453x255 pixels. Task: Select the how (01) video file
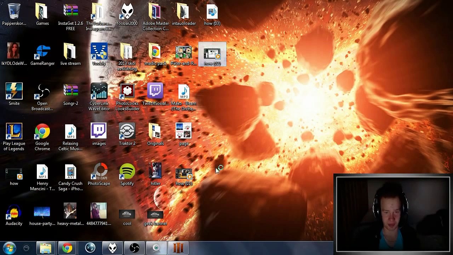pos(184,175)
